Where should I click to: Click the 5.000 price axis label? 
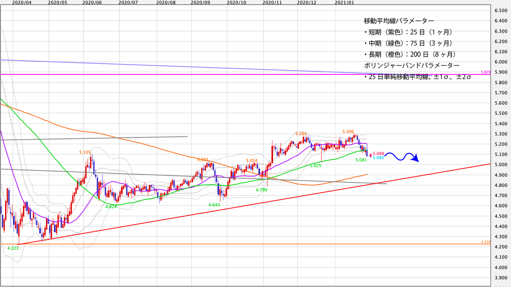501,165
